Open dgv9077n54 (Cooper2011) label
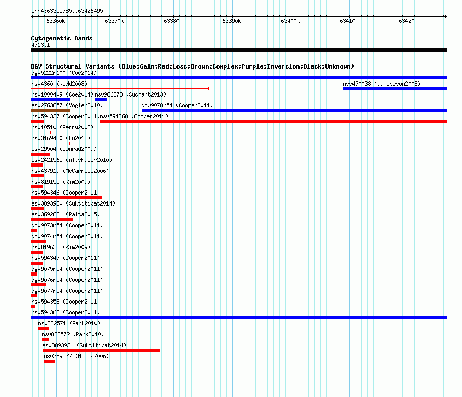This screenshot has height=397, width=462. [67, 291]
